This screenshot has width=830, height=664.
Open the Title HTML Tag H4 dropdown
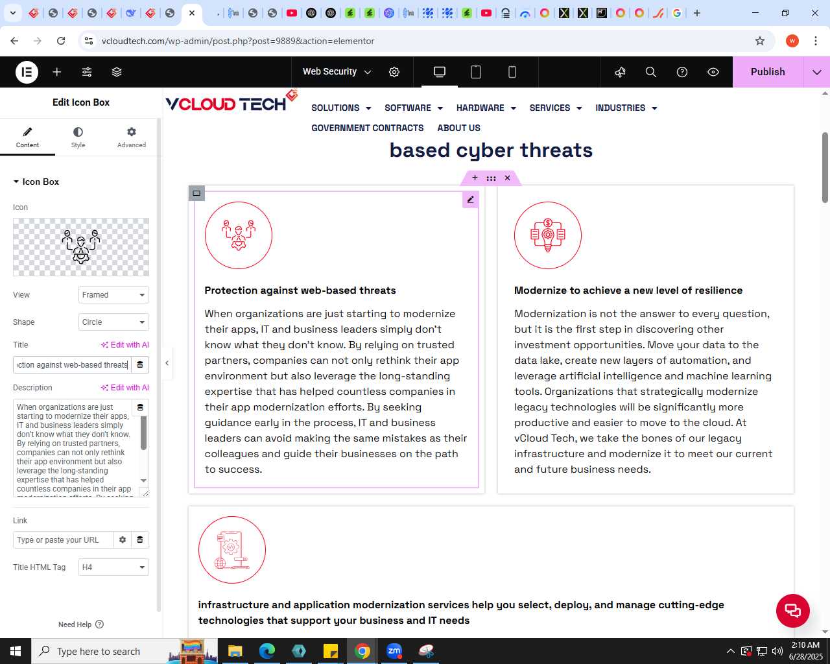[x=113, y=567]
